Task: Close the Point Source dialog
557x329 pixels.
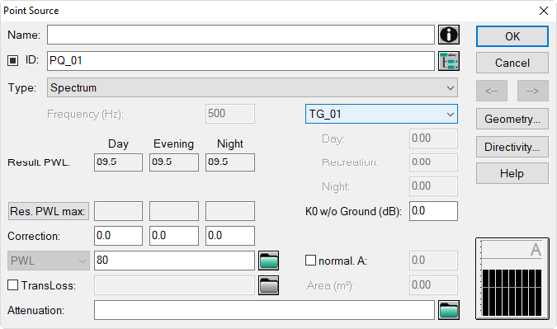Action: click(544, 11)
